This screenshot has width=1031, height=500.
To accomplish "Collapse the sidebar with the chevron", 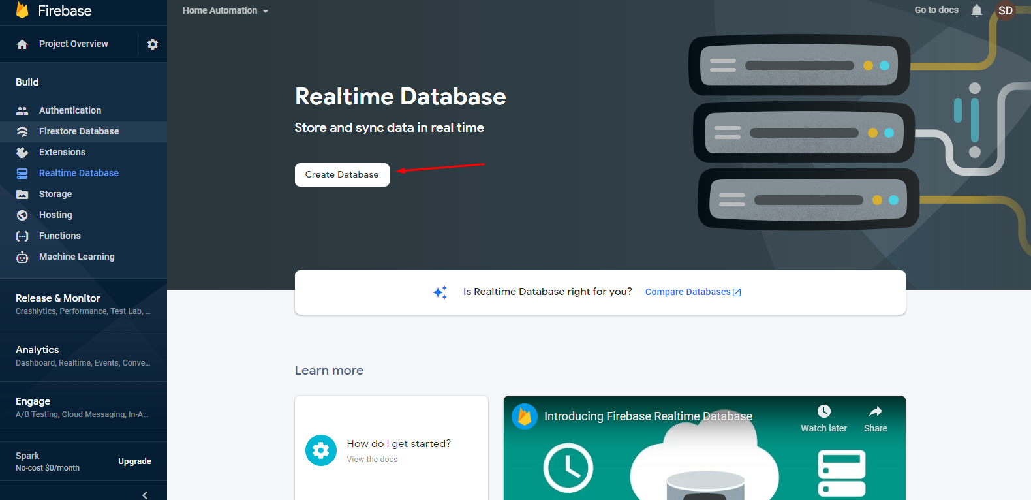I will [145, 495].
